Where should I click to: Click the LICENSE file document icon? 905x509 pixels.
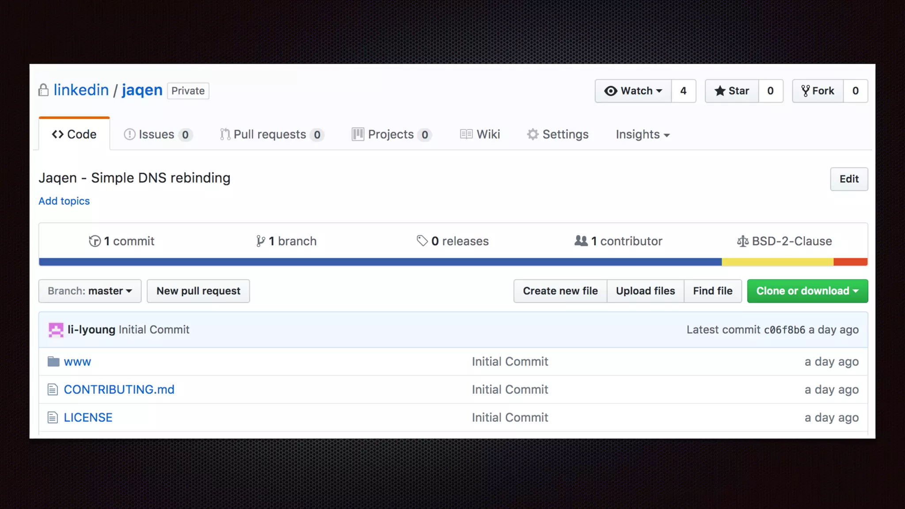point(53,417)
